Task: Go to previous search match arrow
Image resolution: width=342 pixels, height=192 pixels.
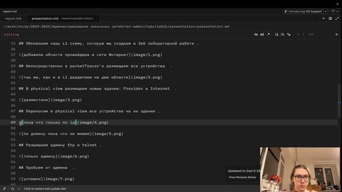Action: [298, 34]
